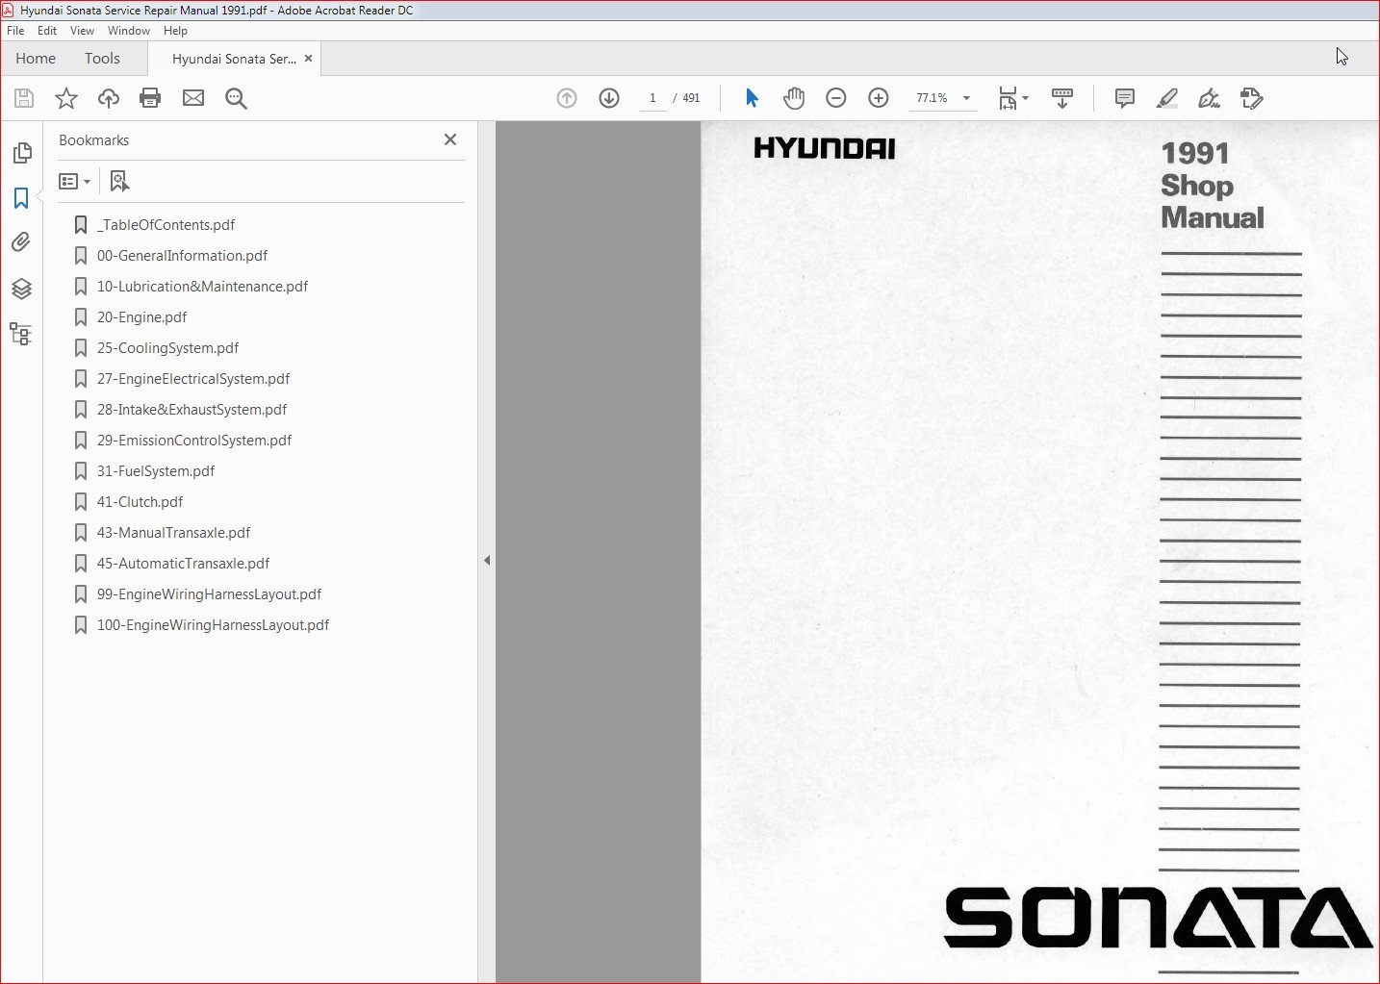
Task: Click the stamp tool icon in the toolbar
Action: (1251, 98)
